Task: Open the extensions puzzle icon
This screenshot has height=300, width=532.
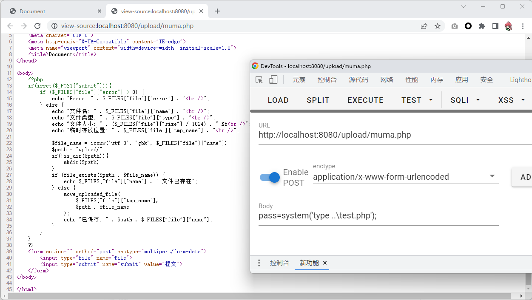Action: coord(482,26)
